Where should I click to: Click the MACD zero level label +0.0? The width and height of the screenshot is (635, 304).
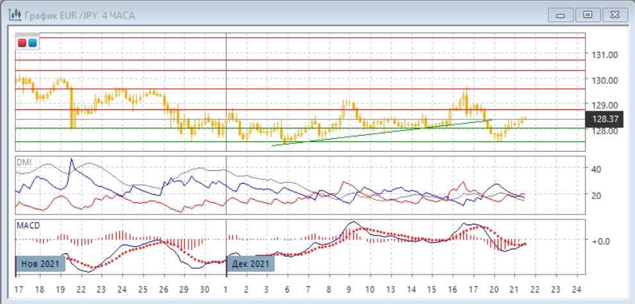(600, 241)
